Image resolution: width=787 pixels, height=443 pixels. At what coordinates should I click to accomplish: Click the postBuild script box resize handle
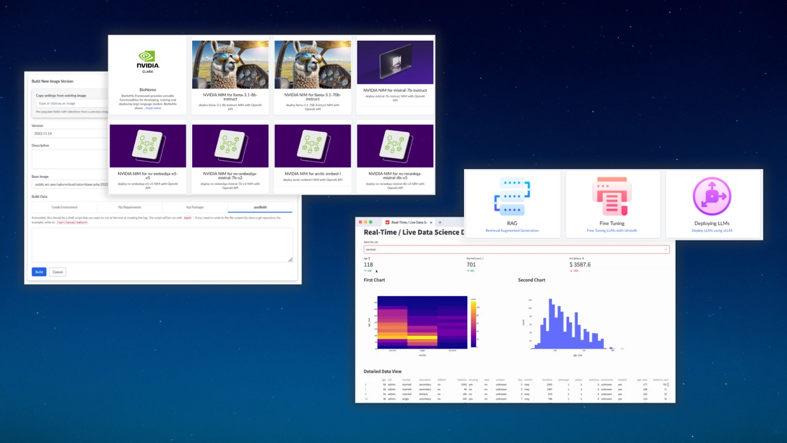[x=290, y=259]
